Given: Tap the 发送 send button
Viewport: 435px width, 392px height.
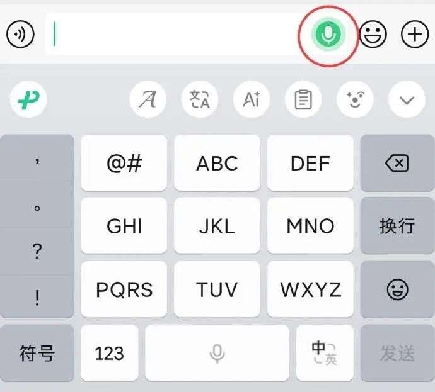Looking at the screenshot, I should tap(397, 353).
